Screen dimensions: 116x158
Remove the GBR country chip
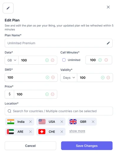(x=93, y=122)
